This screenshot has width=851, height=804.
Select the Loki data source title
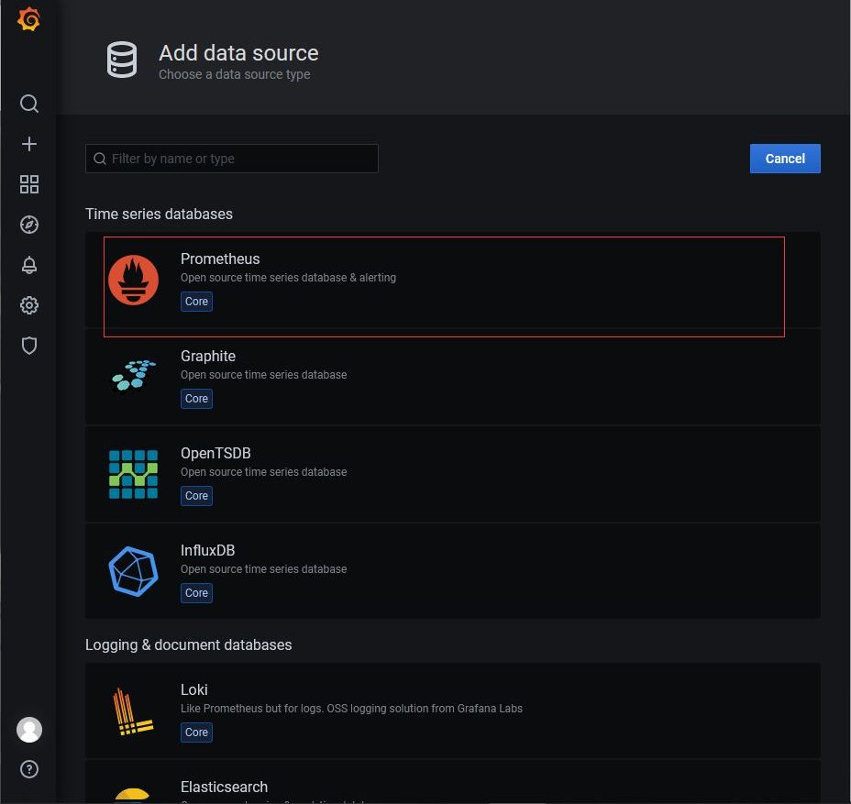194,689
